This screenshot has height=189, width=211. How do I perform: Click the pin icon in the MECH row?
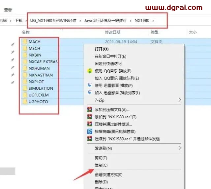click(x=13, y=52)
